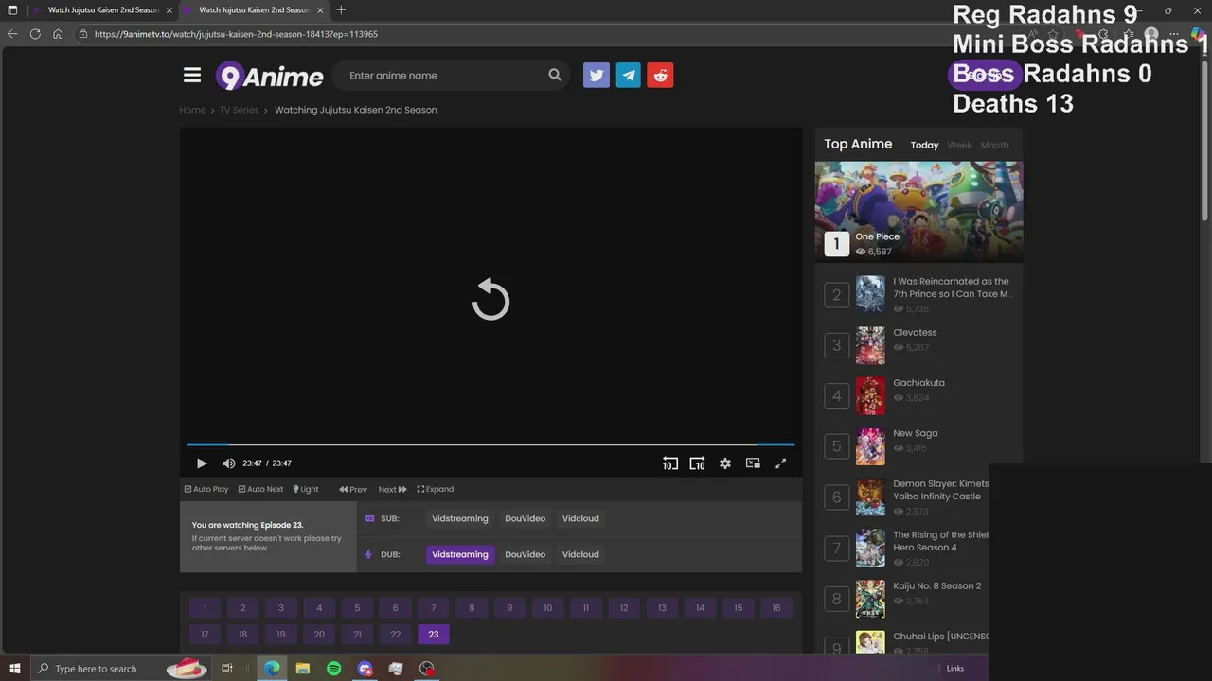Image resolution: width=1212 pixels, height=681 pixels.
Task: Open a new browser tab
Action: pyautogui.click(x=341, y=10)
